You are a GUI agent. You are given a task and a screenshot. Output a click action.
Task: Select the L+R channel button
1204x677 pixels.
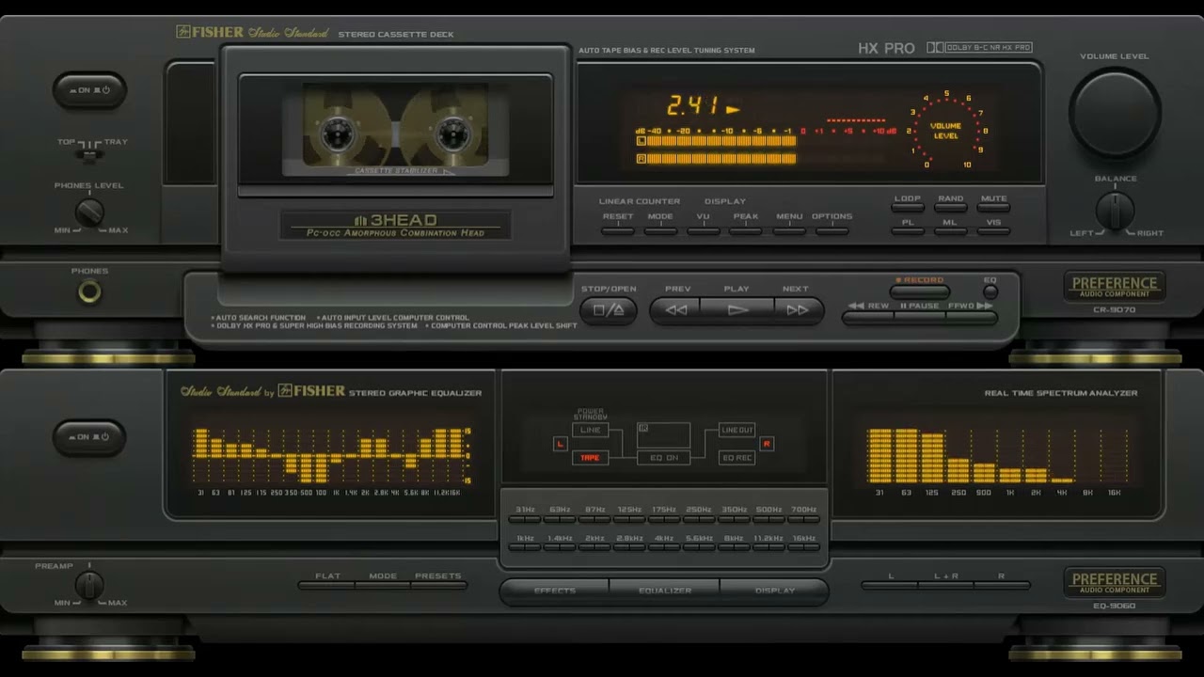click(x=946, y=585)
